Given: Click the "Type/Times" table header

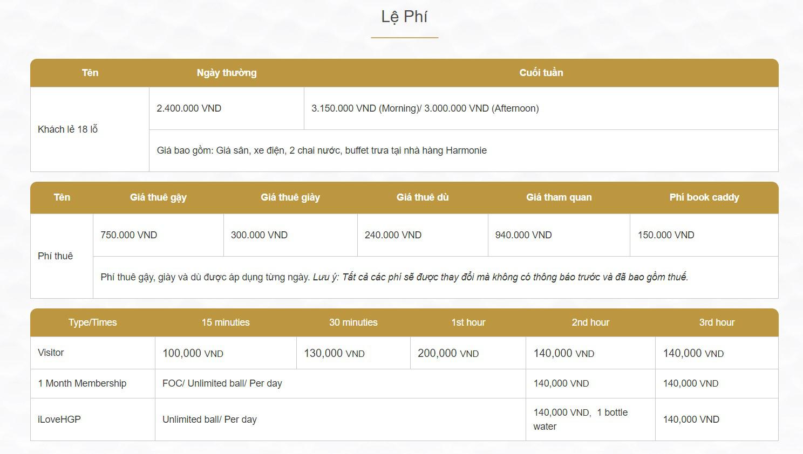Looking at the screenshot, I should click(x=92, y=322).
